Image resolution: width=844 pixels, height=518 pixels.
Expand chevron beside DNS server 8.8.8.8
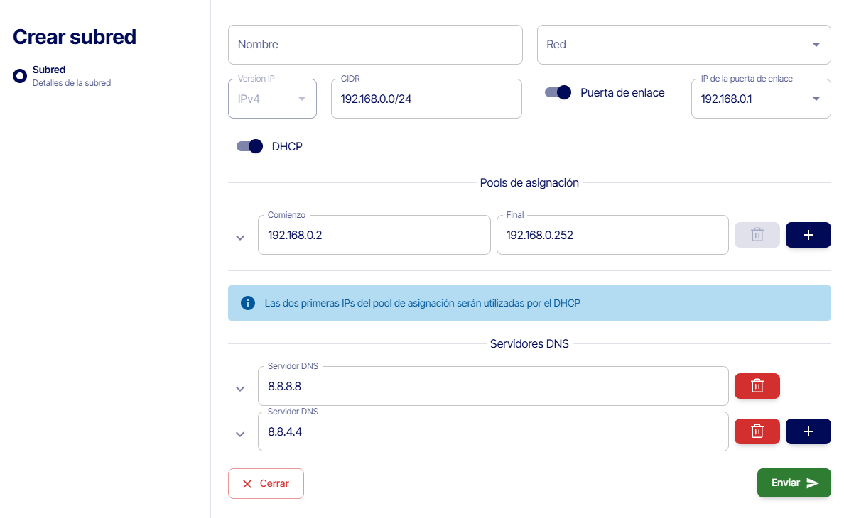pyautogui.click(x=240, y=389)
